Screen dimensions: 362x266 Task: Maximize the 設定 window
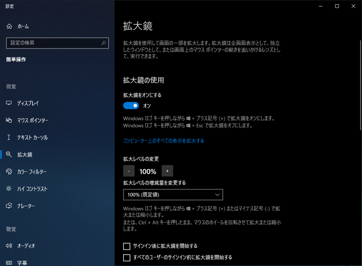337,6
